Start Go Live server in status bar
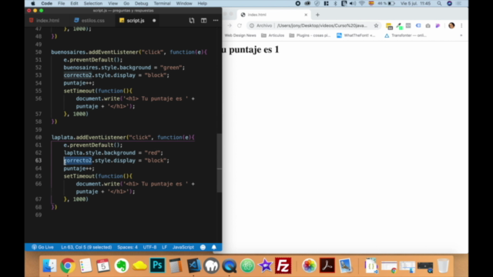 tap(43, 247)
